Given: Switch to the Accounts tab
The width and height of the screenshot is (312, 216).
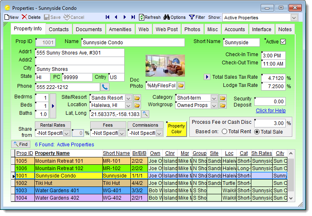Looking at the screenshot, I should tap(235, 30).
